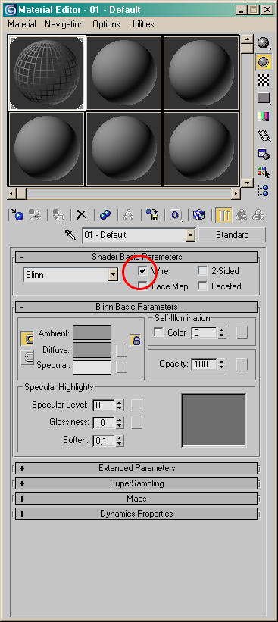Uncheck the Wire checkbox
The width and height of the screenshot is (278, 622).
[x=142, y=271]
